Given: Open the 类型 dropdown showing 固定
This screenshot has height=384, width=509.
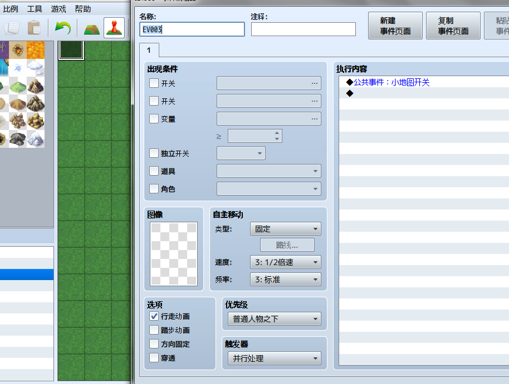Looking at the screenshot, I should 286,229.
